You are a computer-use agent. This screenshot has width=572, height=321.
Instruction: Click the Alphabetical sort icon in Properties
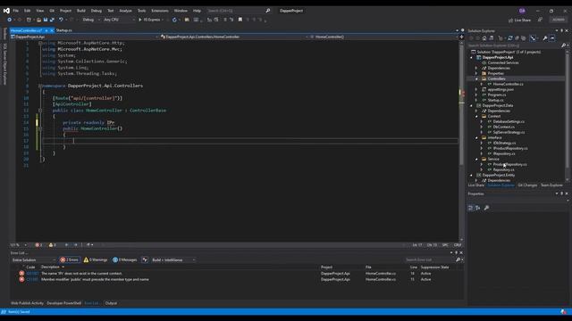point(478,208)
